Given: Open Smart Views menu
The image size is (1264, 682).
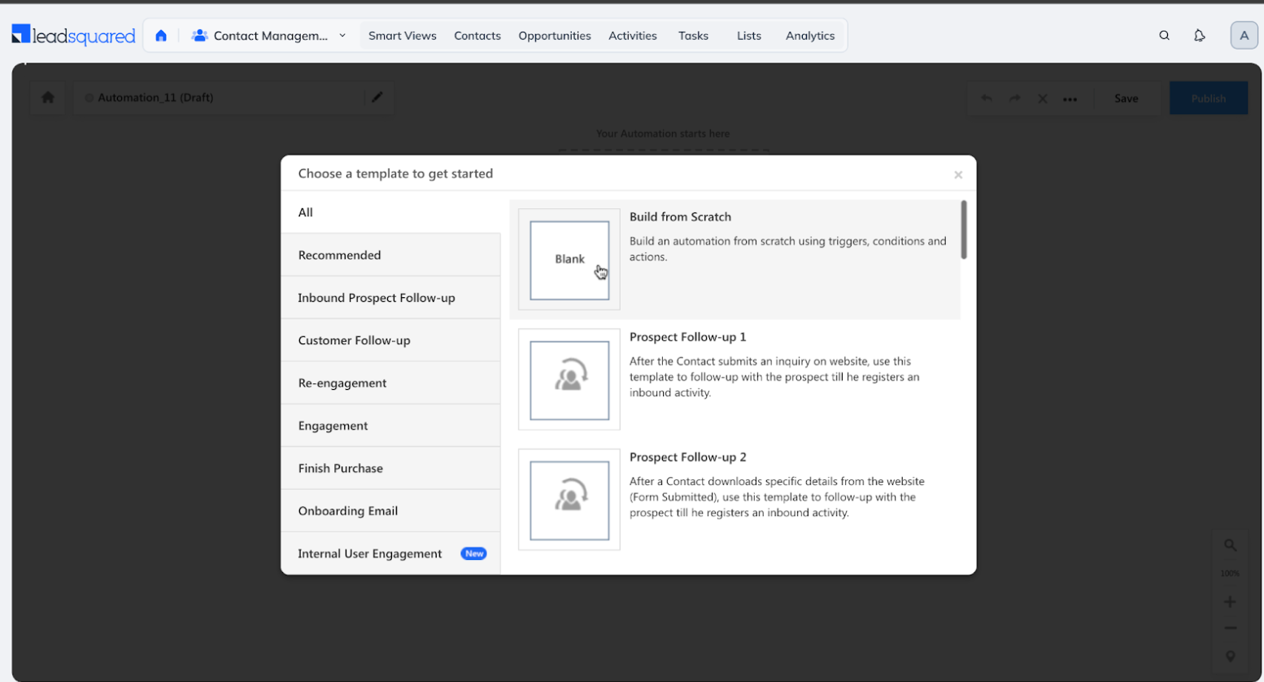Looking at the screenshot, I should click(x=403, y=36).
